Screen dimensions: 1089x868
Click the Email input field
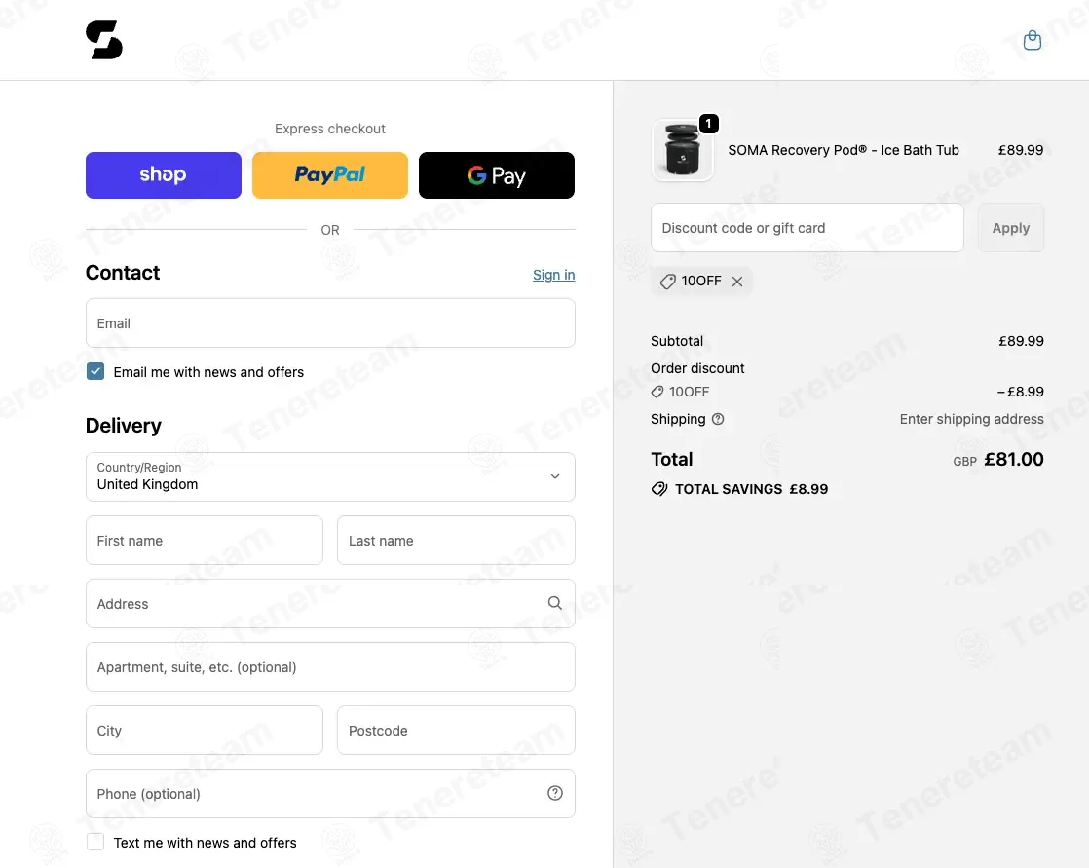(330, 322)
